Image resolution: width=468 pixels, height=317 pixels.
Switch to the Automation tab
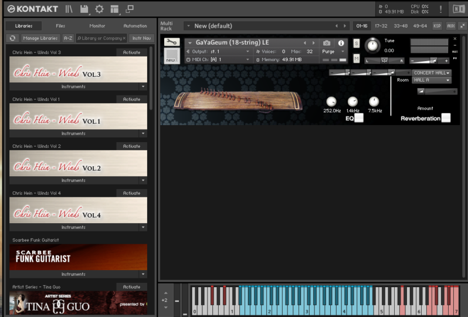tap(135, 26)
